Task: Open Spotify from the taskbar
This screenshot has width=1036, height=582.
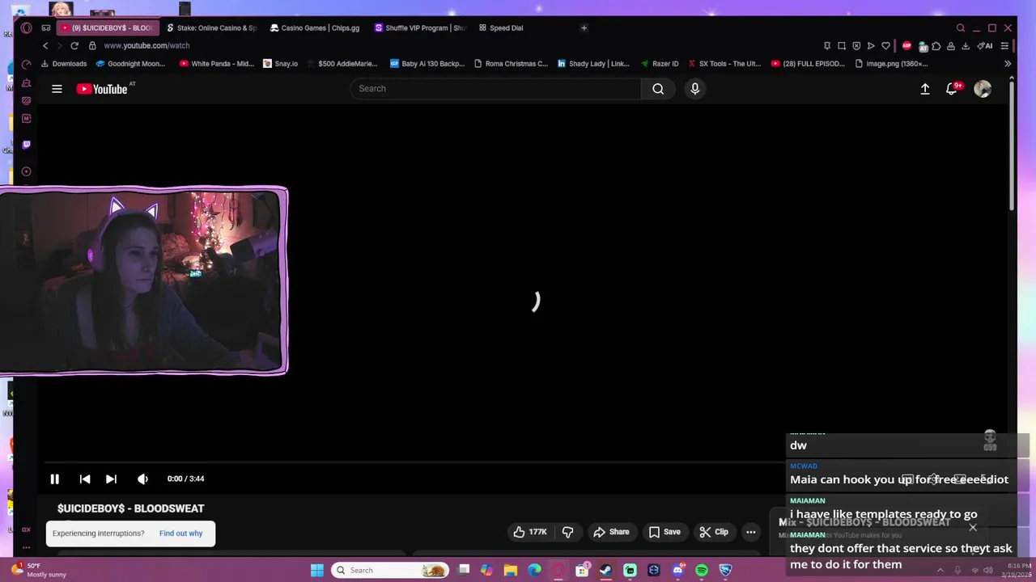Action: click(x=702, y=570)
